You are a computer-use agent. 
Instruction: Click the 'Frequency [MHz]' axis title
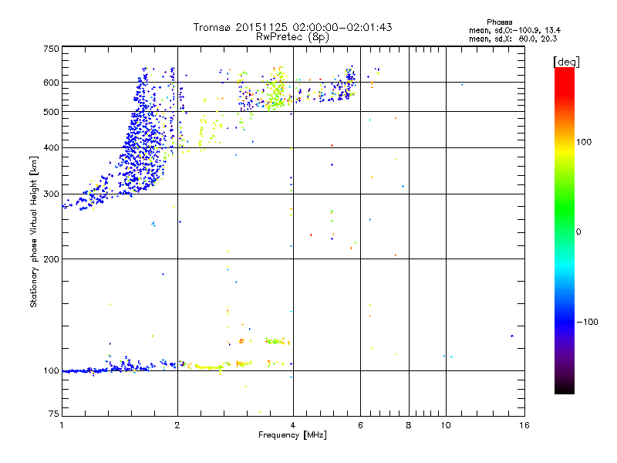tap(292, 435)
